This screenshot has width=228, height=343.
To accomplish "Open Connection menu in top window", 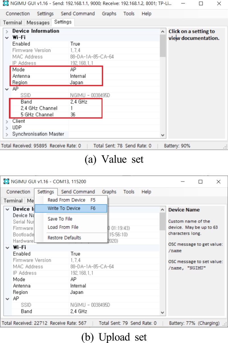I will click(x=18, y=14).
